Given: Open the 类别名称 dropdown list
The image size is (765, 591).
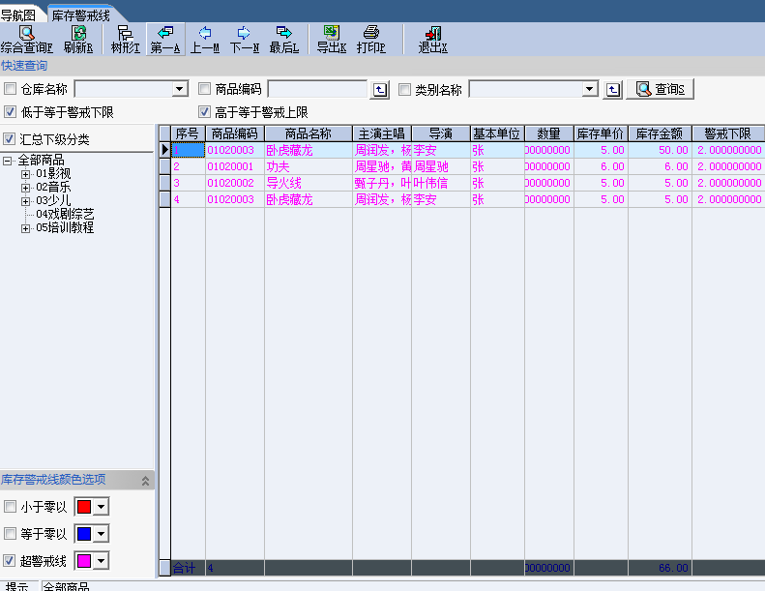Looking at the screenshot, I should tap(590, 90).
